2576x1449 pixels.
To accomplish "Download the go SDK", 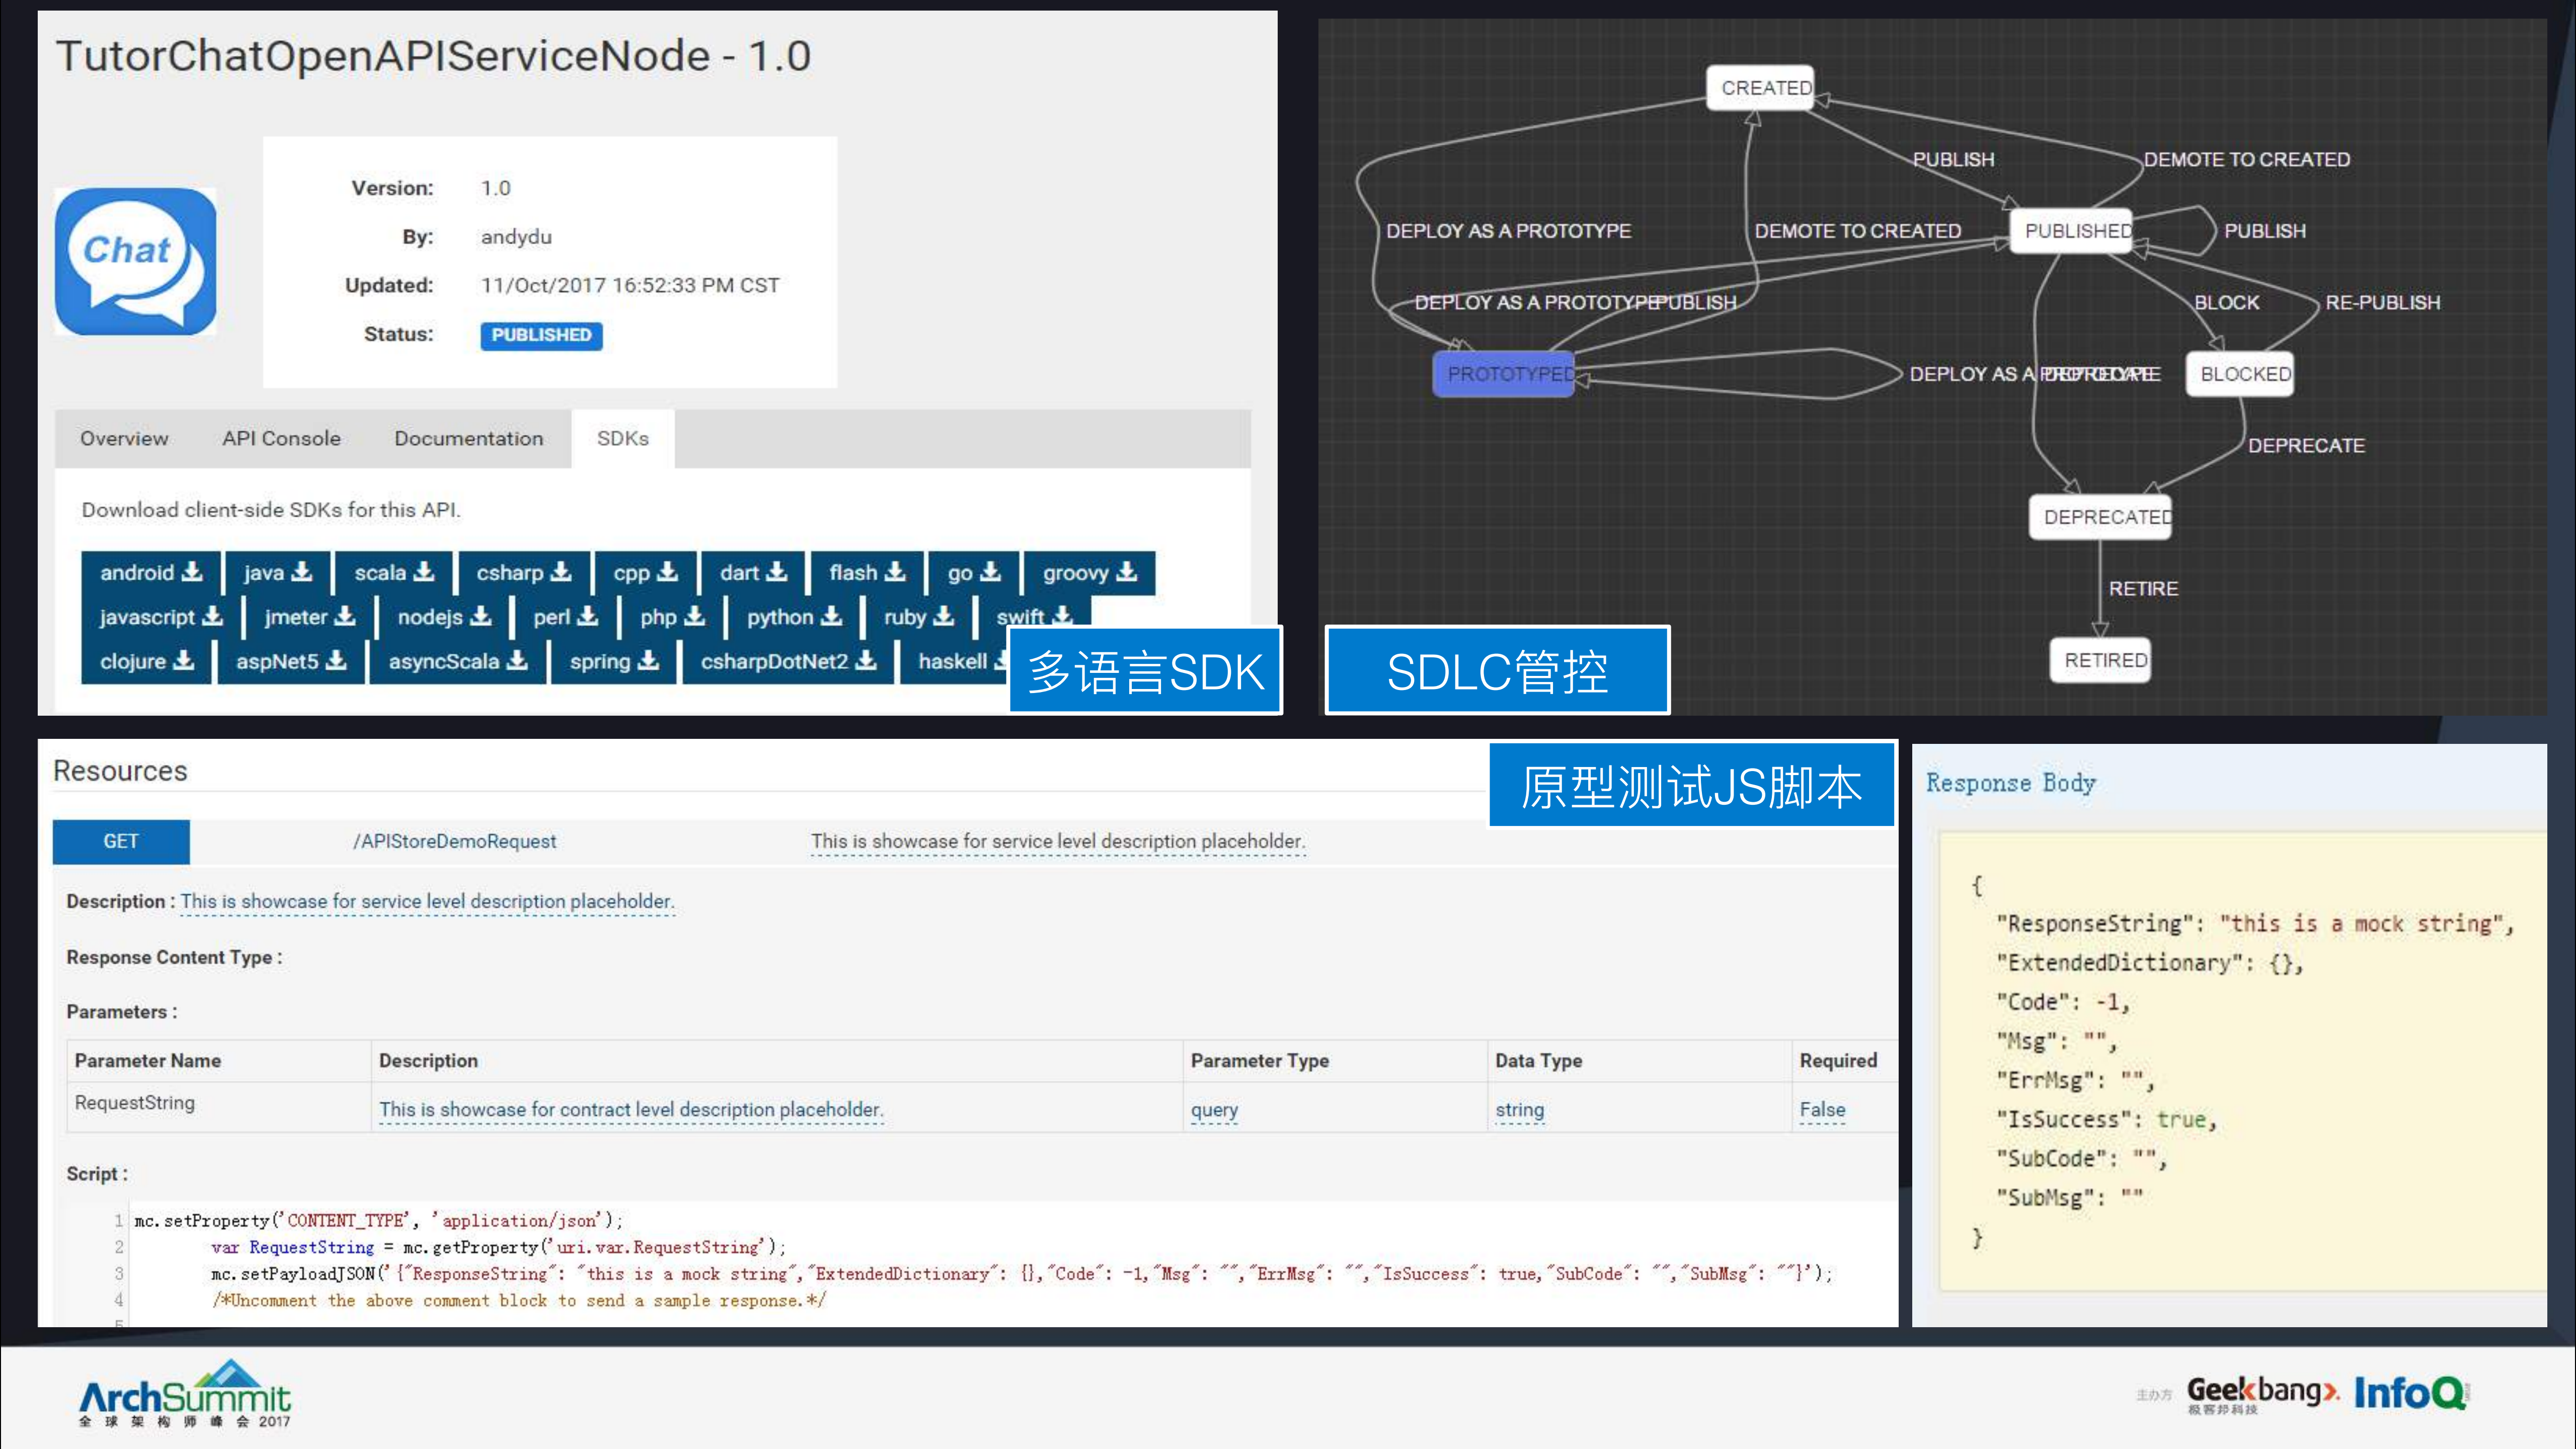I will [x=971, y=572].
